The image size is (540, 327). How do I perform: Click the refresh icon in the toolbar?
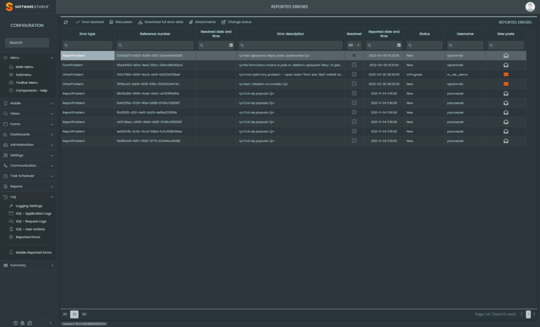point(65,22)
